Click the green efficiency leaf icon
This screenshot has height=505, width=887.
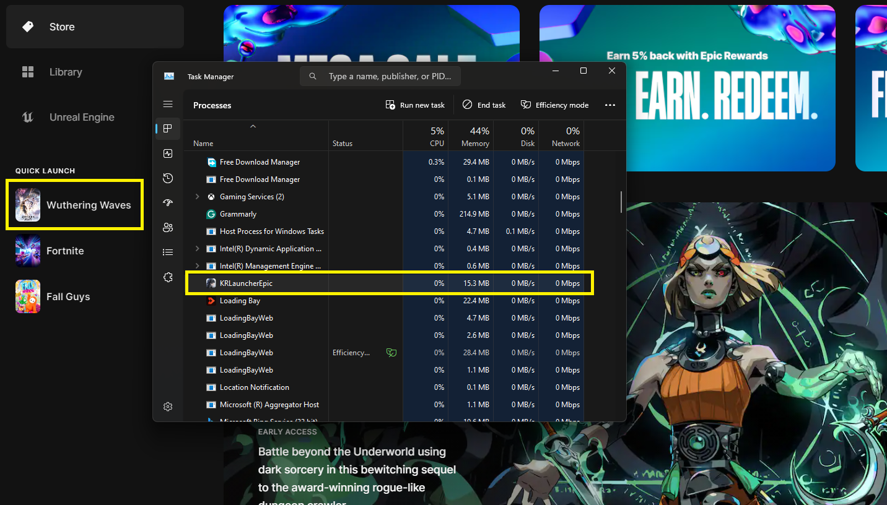[x=391, y=353]
